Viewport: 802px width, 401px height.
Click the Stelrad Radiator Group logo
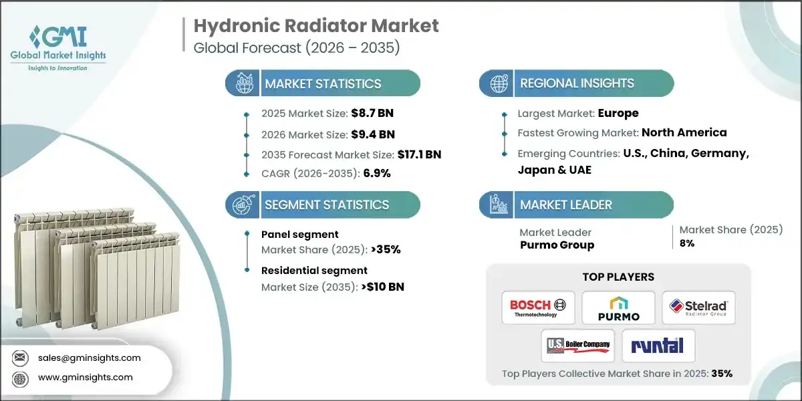point(698,307)
